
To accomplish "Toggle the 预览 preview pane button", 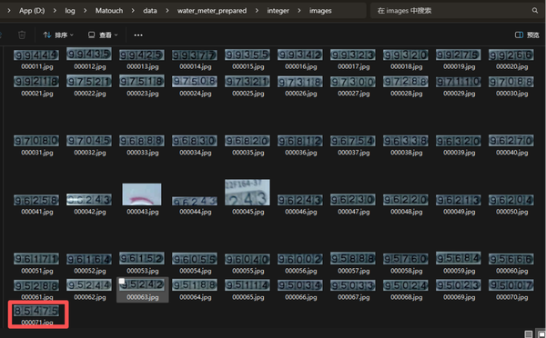I will tap(527, 35).
